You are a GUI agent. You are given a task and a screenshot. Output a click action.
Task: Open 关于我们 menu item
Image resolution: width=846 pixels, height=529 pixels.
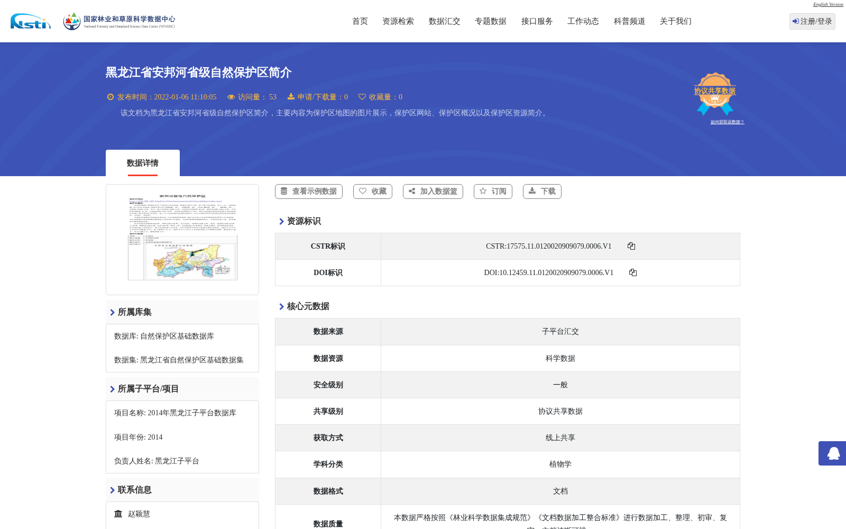tap(676, 21)
